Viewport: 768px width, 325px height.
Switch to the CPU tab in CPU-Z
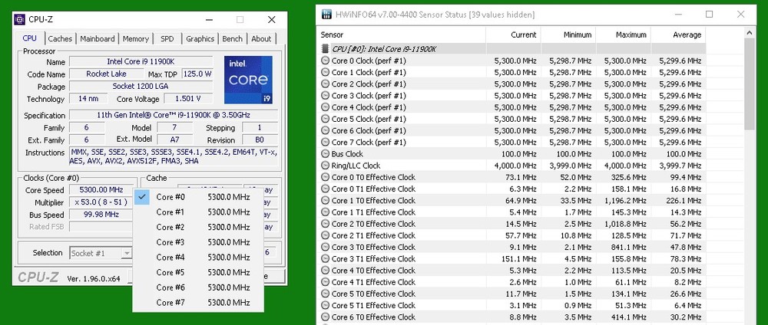[30, 38]
